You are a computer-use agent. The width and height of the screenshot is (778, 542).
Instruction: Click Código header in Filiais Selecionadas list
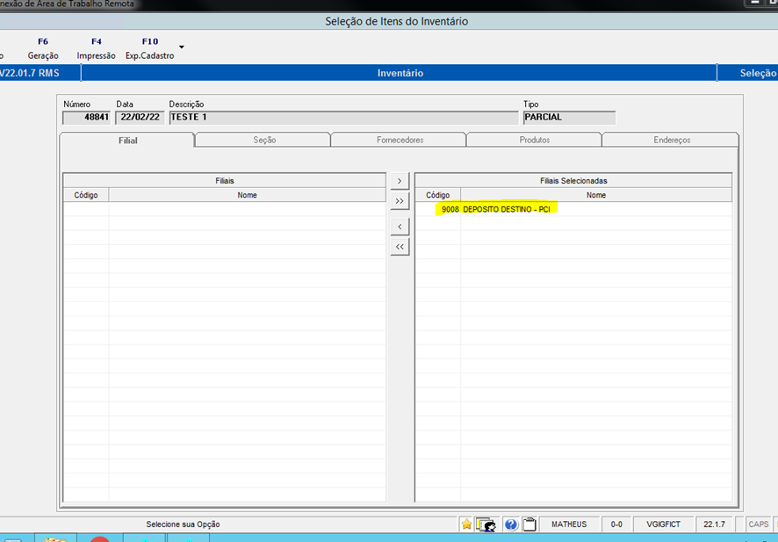coord(437,195)
